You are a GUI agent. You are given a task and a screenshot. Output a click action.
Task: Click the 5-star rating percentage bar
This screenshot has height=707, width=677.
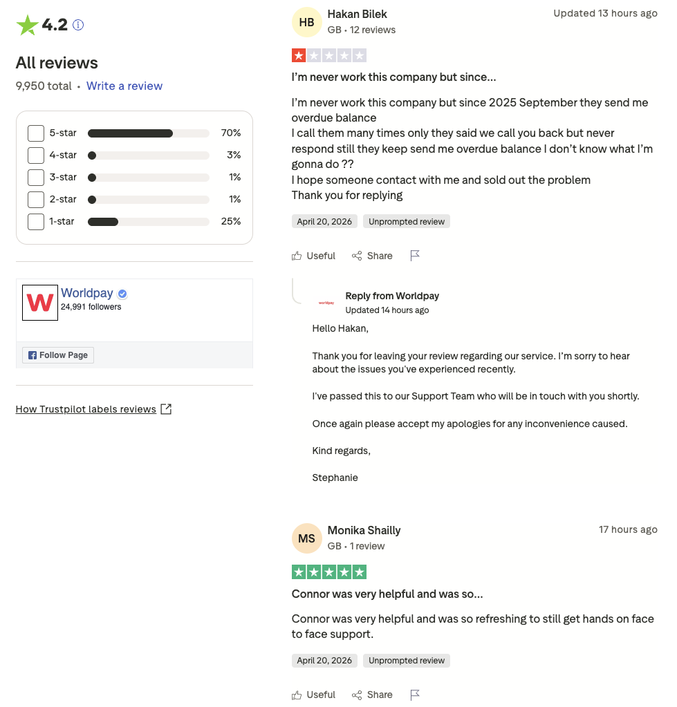tap(148, 133)
